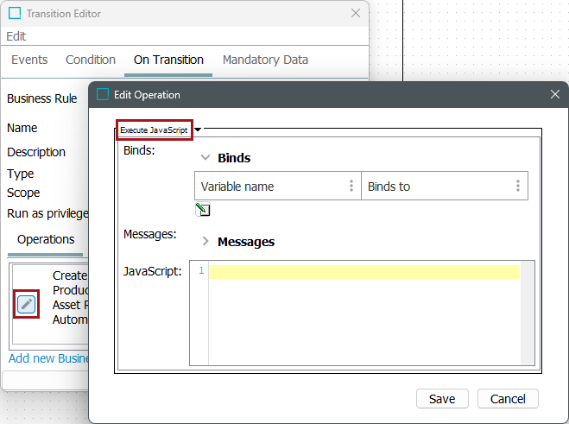569x424 pixels.
Task: Open the Variable name column options menu
Action: 351,186
